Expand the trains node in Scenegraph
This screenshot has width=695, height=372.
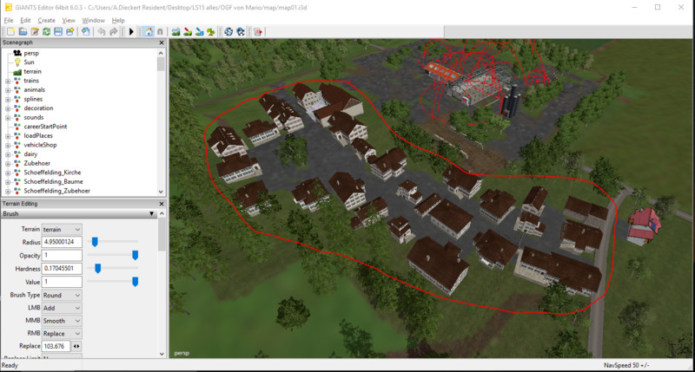(7, 81)
